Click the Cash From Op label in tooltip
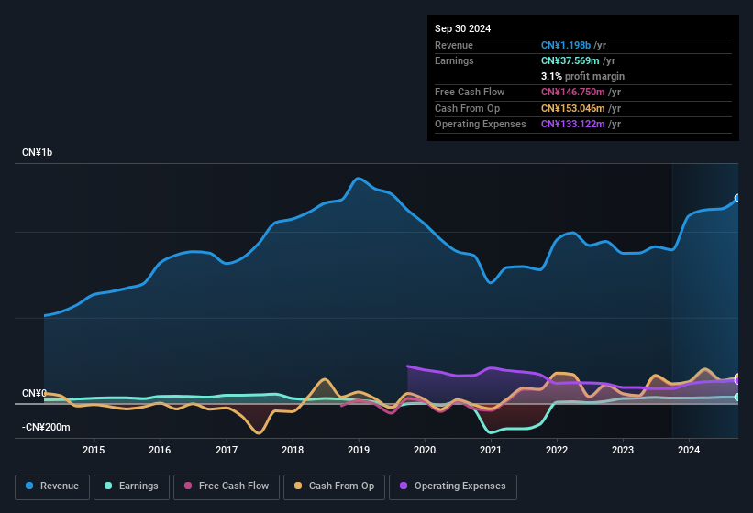Screen dimensions: 753x513 point(467,108)
